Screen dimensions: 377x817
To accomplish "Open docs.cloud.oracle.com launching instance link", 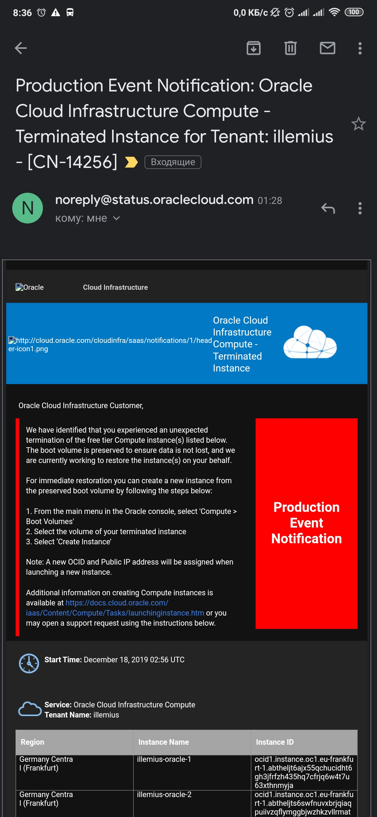I will coord(115,608).
